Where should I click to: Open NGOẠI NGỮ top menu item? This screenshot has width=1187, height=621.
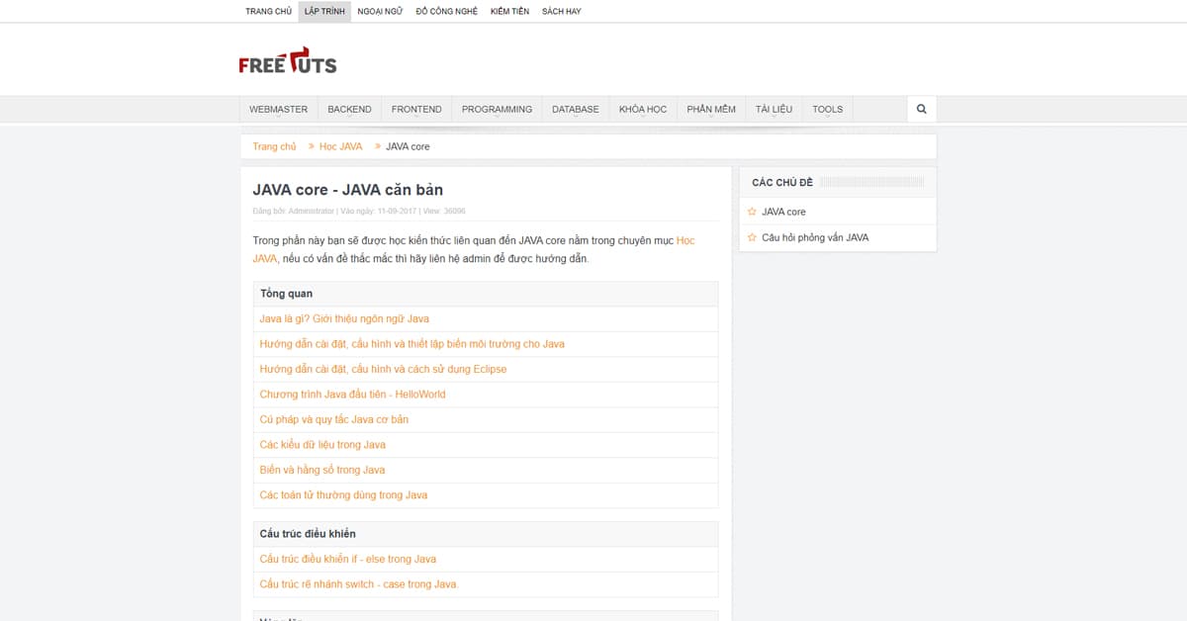pyautogui.click(x=380, y=11)
